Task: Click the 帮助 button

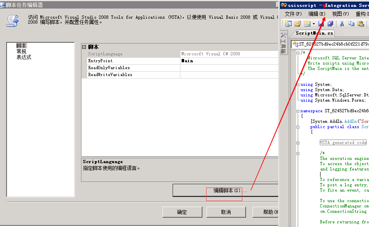Action: 266,212
